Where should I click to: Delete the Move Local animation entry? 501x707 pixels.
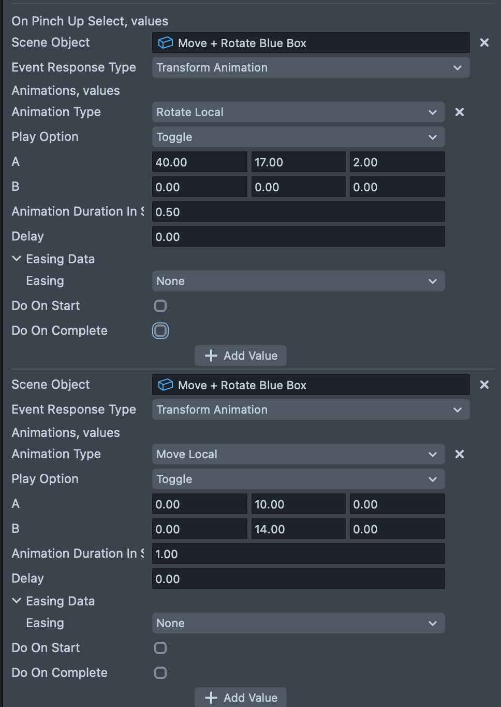coord(459,454)
